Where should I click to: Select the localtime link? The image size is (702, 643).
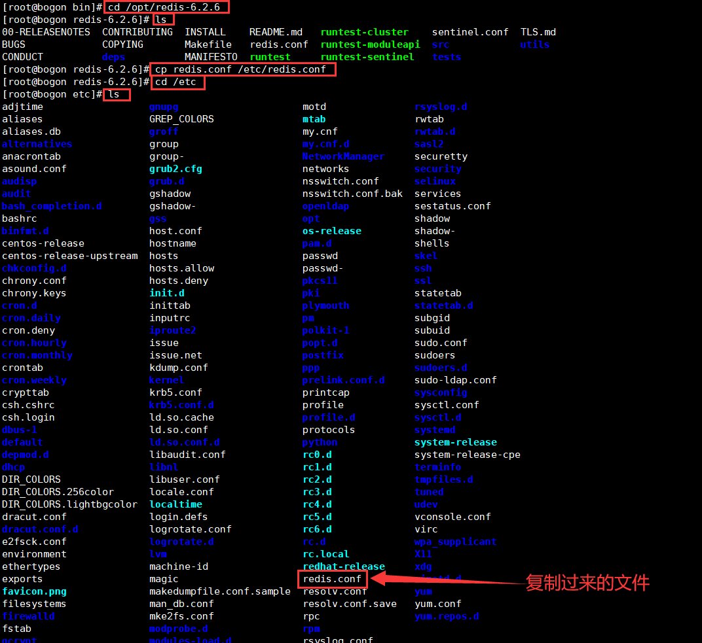(x=175, y=504)
